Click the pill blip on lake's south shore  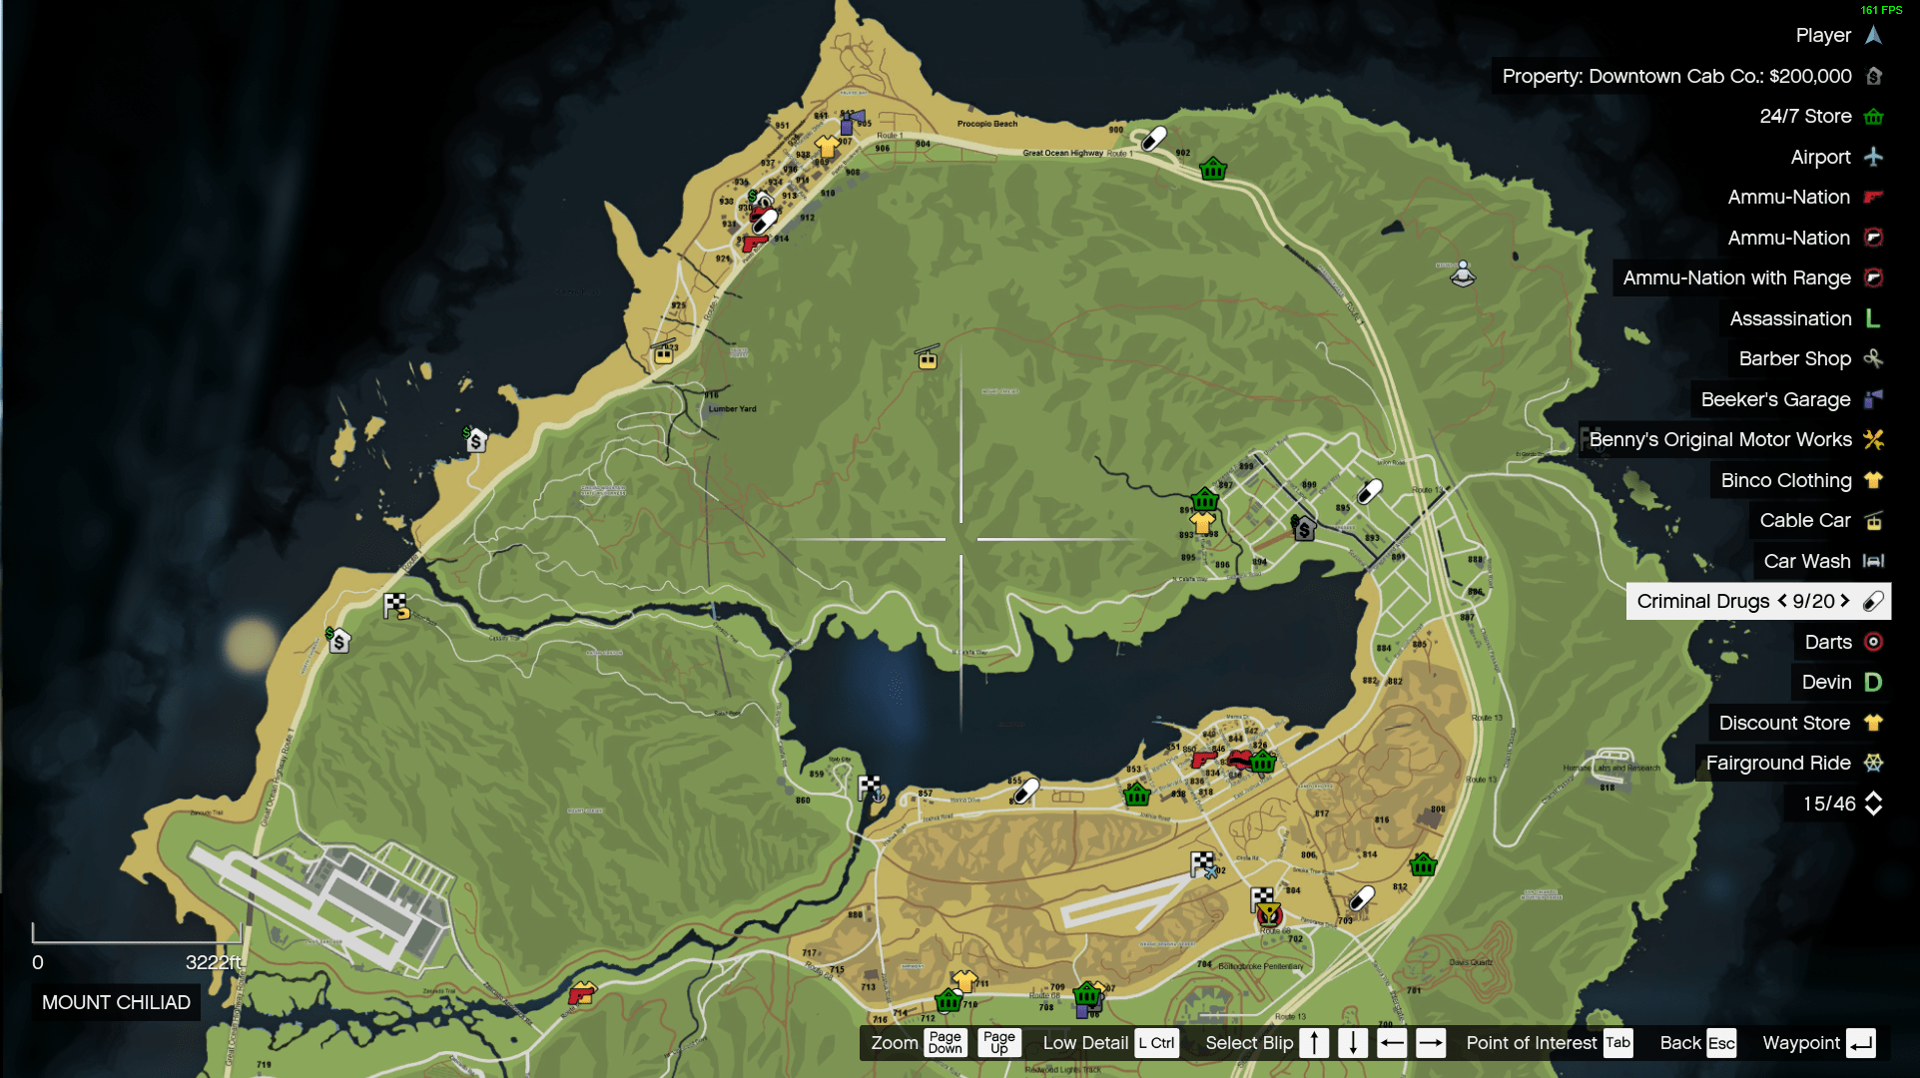(x=1026, y=792)
